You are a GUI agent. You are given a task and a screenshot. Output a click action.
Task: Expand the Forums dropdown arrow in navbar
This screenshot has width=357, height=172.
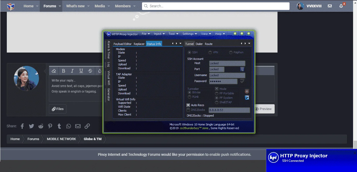[60, 6]
